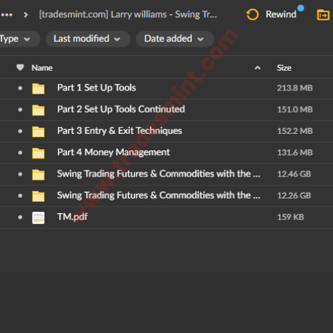Image resolution: width=333 pixels, height=333 pixels.
Task: Select the tradesmint.com Larry Williams breadcrumb
Action: (128, 15)
